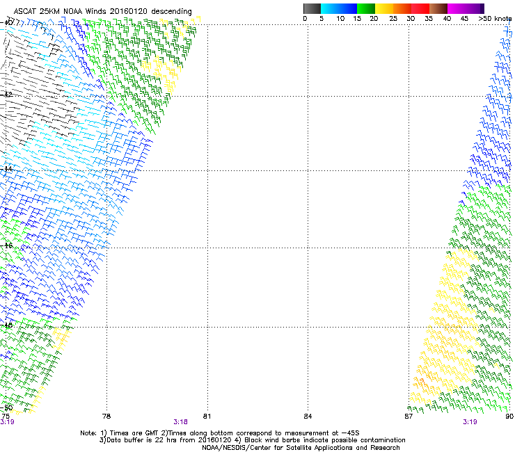Click the chart title 'ASCAT 25KM NOAA Winds 20160120 descending'
This screenshot has width=515, height=452.
[x=102, y=11]
